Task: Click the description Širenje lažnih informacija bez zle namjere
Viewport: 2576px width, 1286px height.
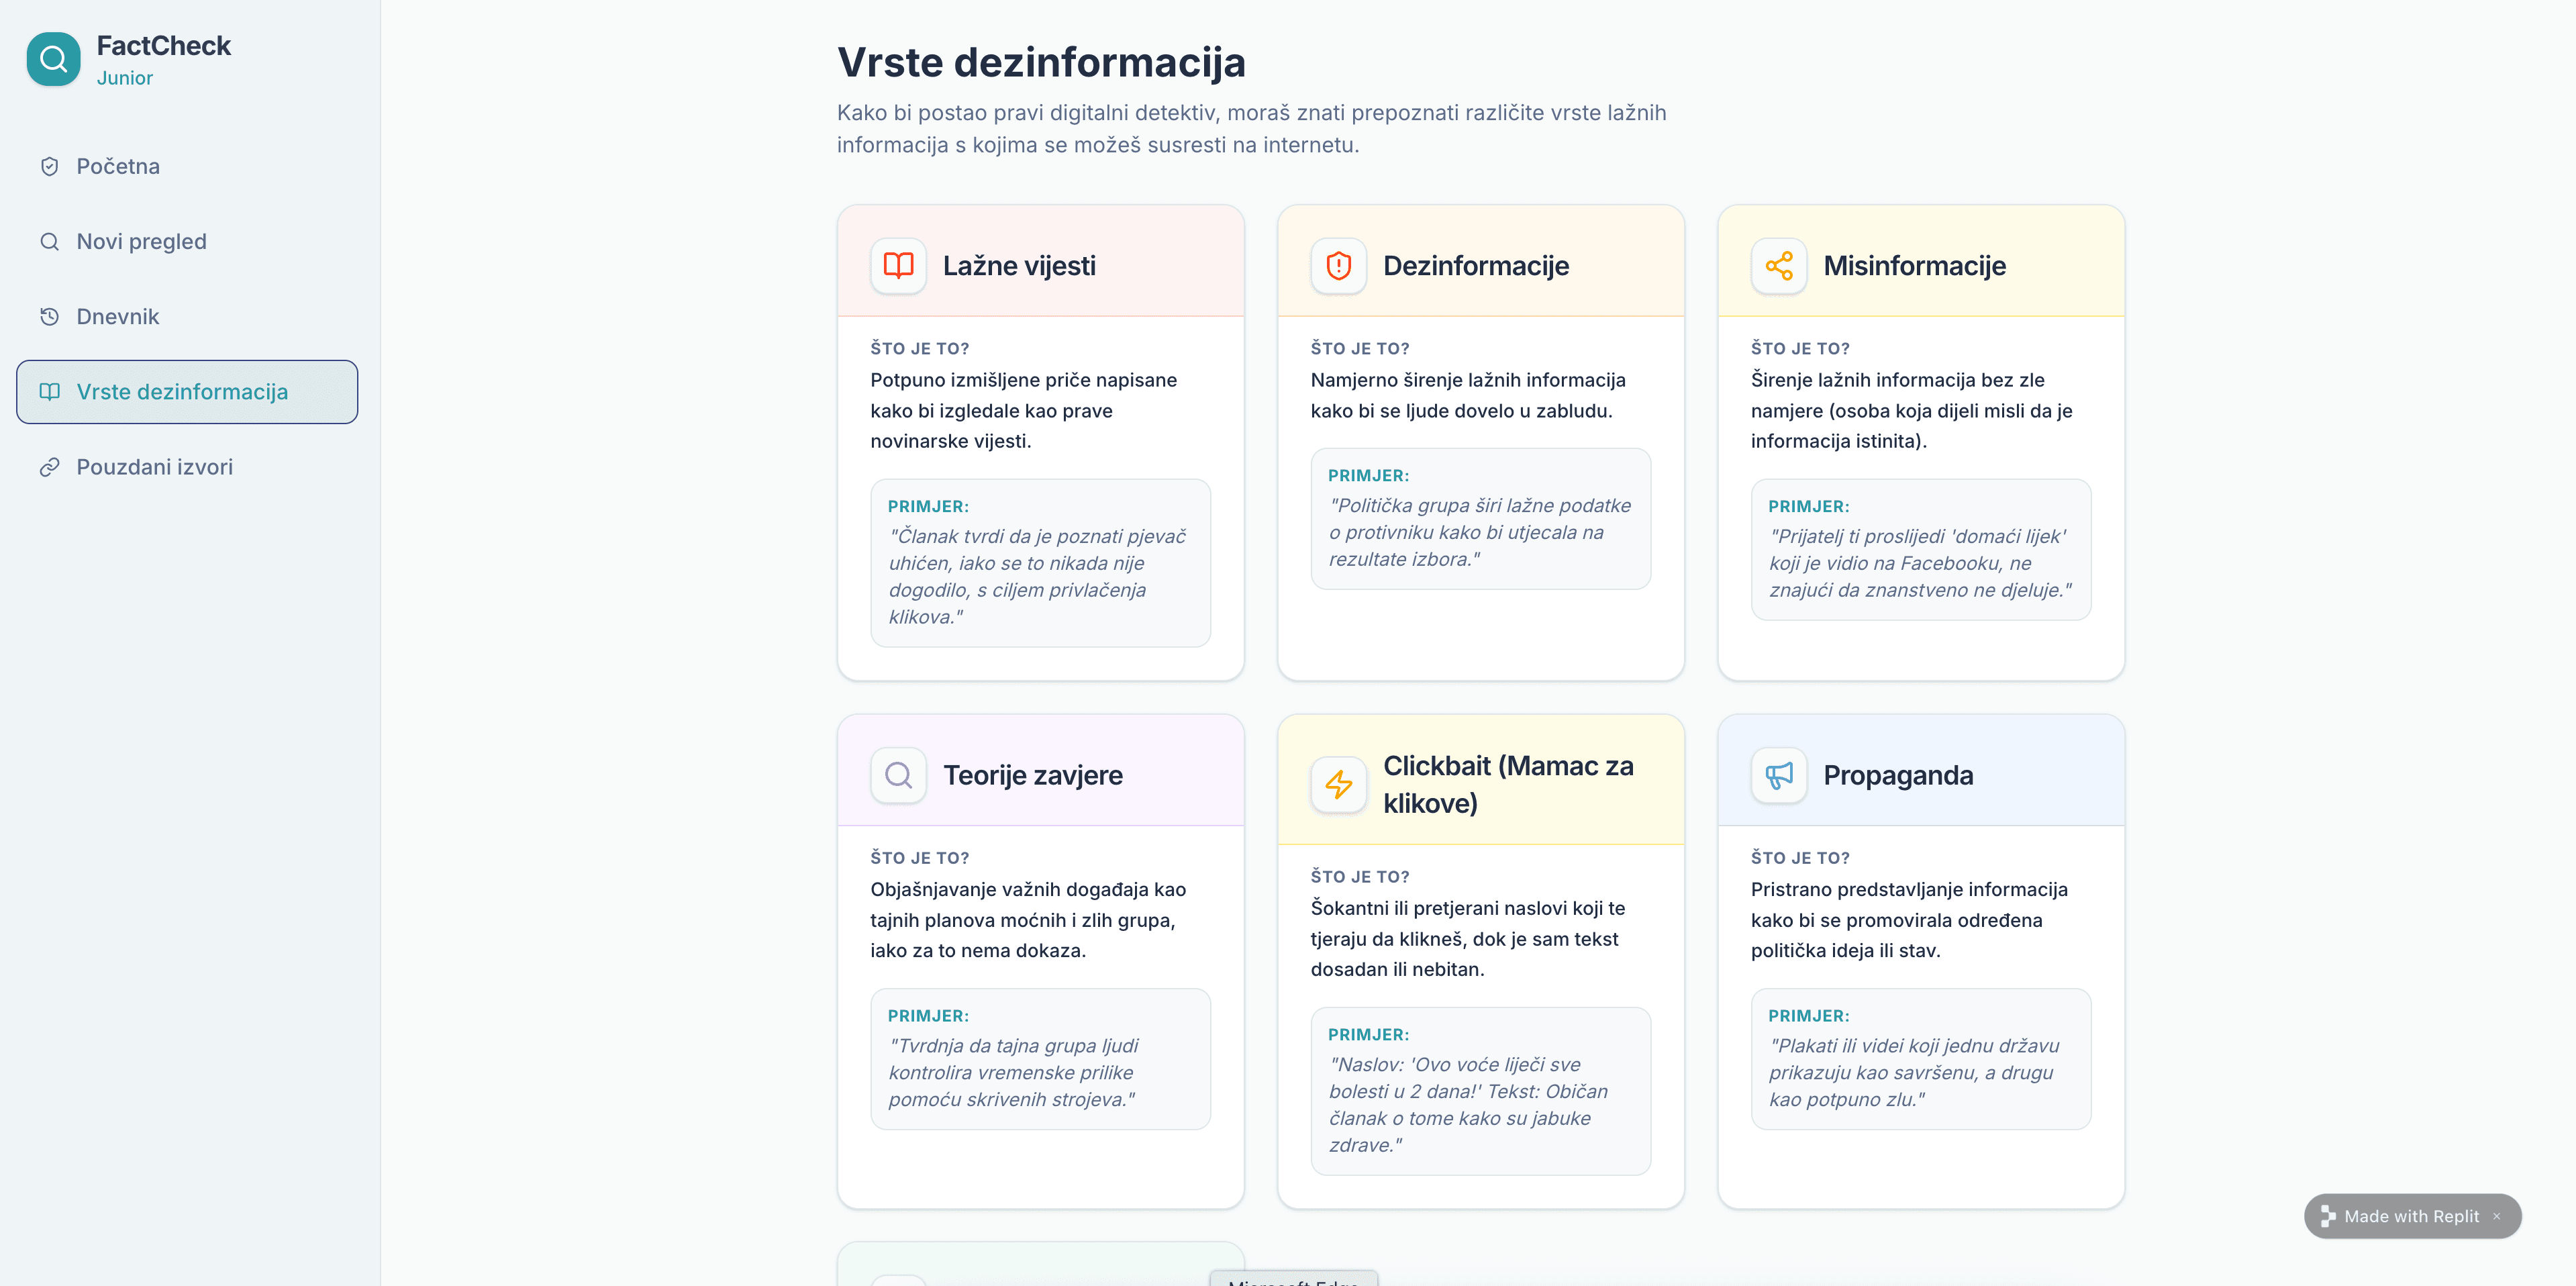Action: pos(1911,411)
